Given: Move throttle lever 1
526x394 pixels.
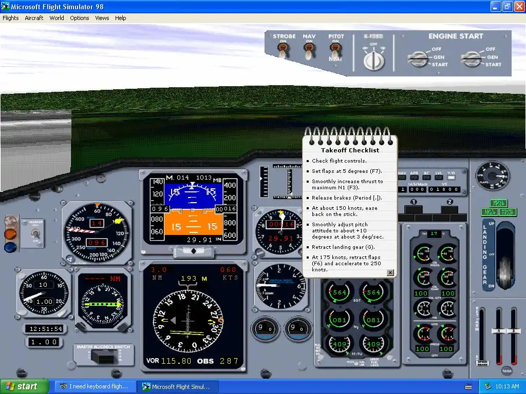Looking at the screenshot, I should click(498, 331).
